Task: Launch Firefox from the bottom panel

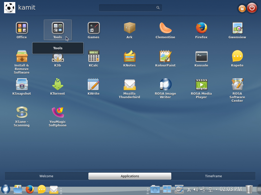Action: (x=30, y=189)
